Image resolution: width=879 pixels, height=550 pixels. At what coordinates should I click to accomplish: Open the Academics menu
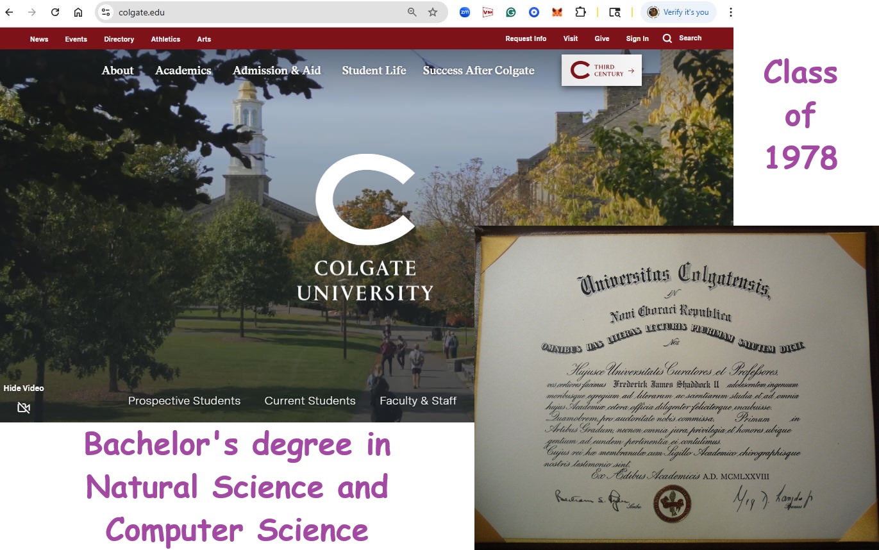click(183, 71)
